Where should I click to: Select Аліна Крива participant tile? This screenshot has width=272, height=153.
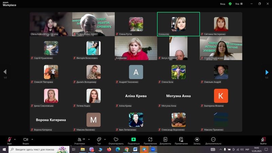pos(136,96)
